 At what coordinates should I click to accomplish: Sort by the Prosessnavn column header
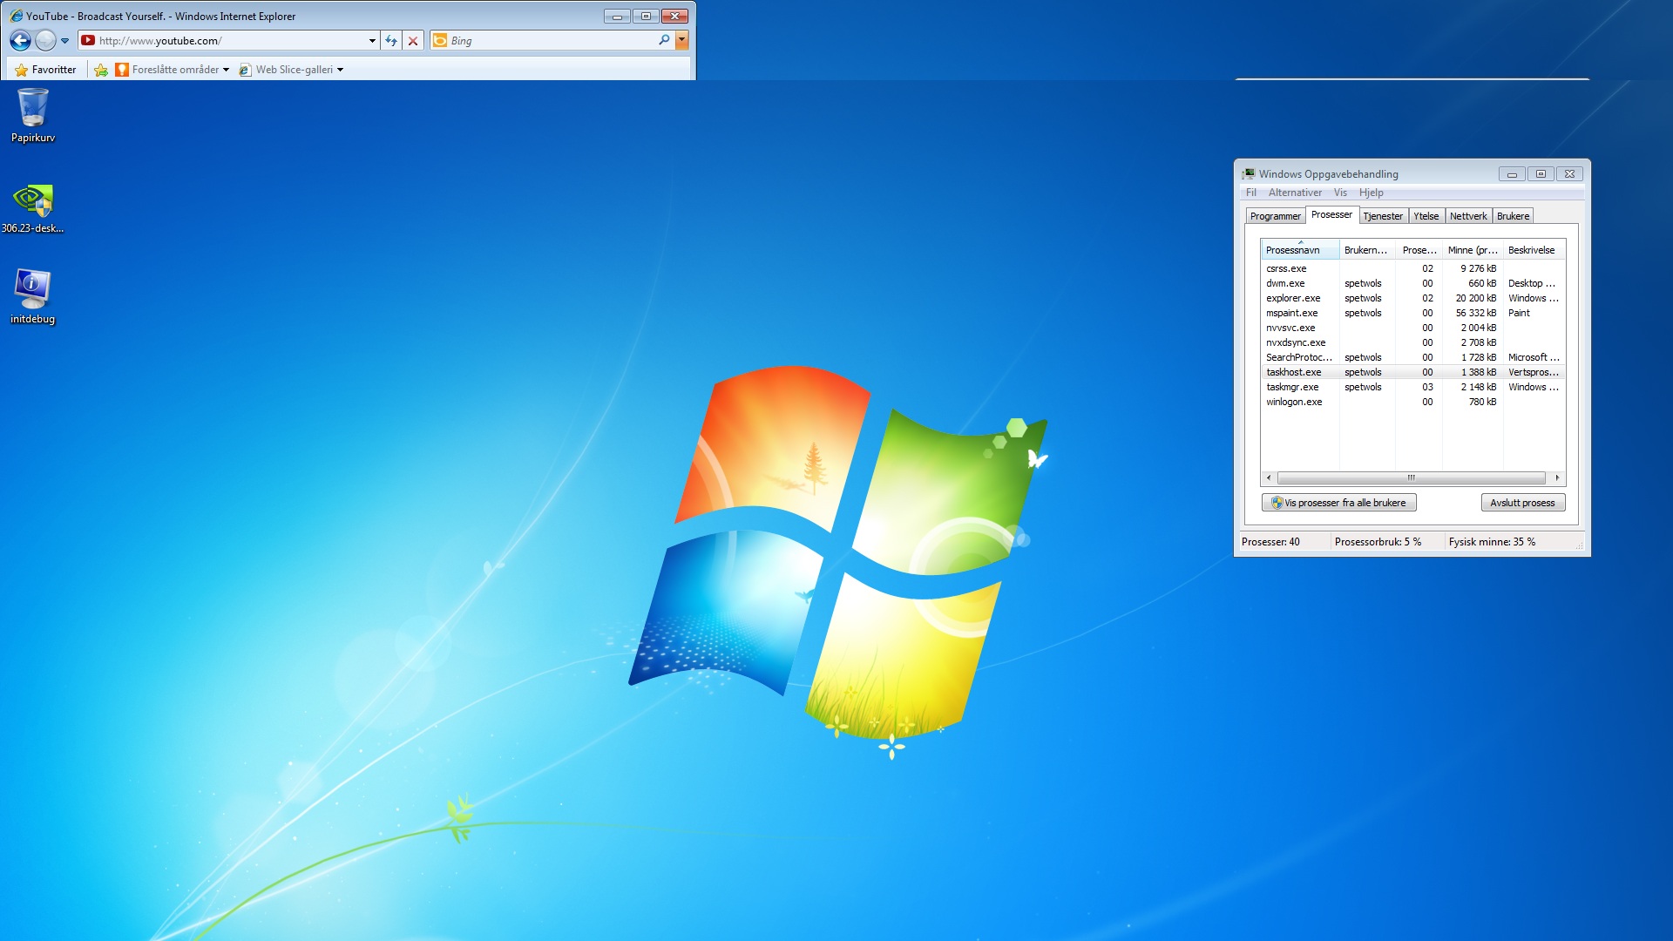[x=1300, y=250]
